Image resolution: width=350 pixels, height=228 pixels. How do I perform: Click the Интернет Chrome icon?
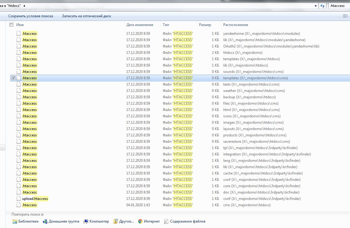click(x=140, y=221)
